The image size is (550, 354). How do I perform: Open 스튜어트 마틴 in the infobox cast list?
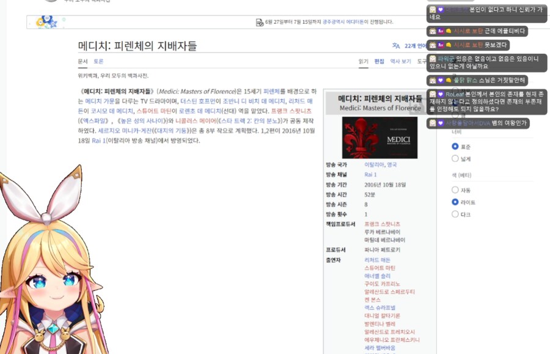tap(380, 268)
